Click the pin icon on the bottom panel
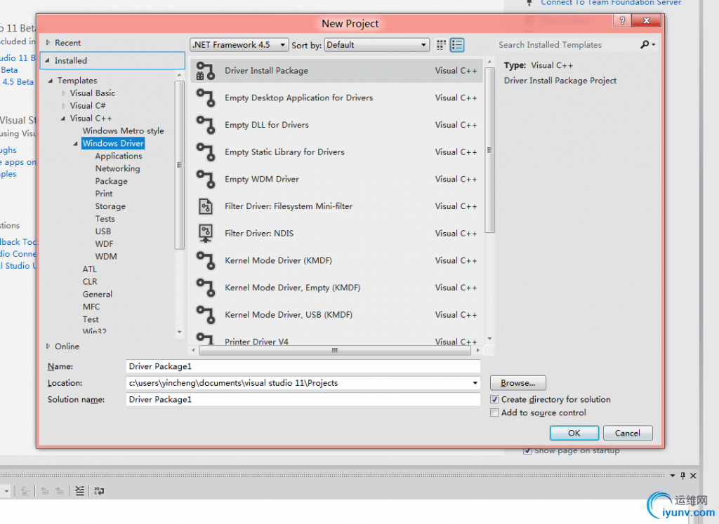Image resolution: width=719 pixels, height=524 pixels. point(682,476)
